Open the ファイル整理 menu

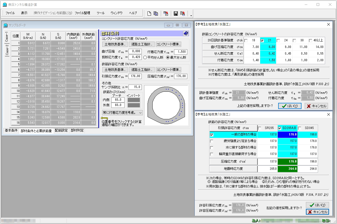point(82,13)
